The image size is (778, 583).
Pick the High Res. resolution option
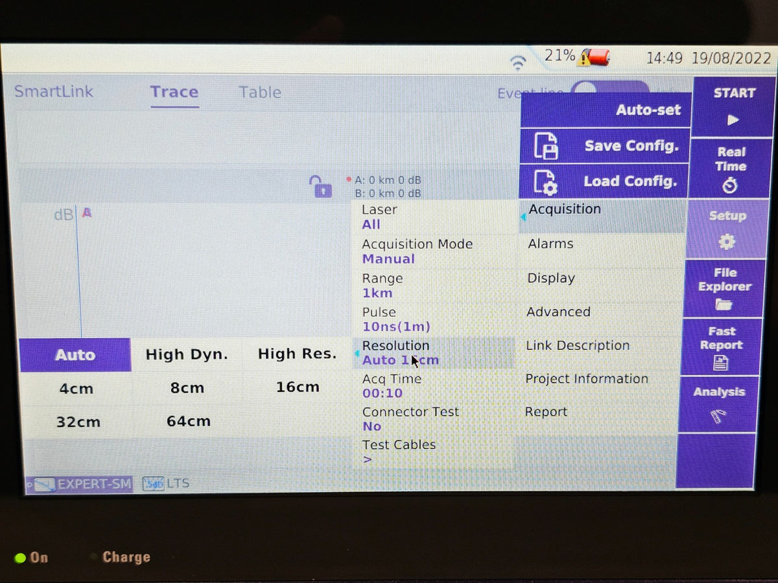pos(297,354)
